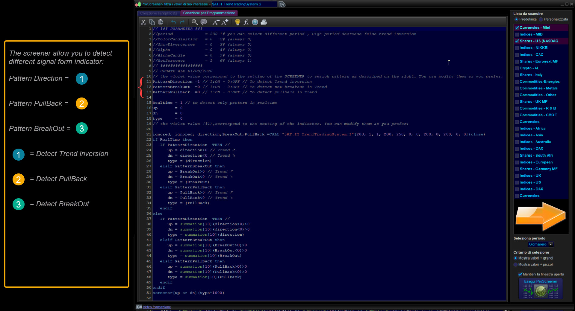575x311 pixels.
Task: Click code line 15 Realtime = 1
Action: (215, 103)
